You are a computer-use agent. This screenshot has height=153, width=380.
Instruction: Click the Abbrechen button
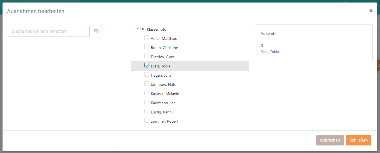tap(330, 140)
